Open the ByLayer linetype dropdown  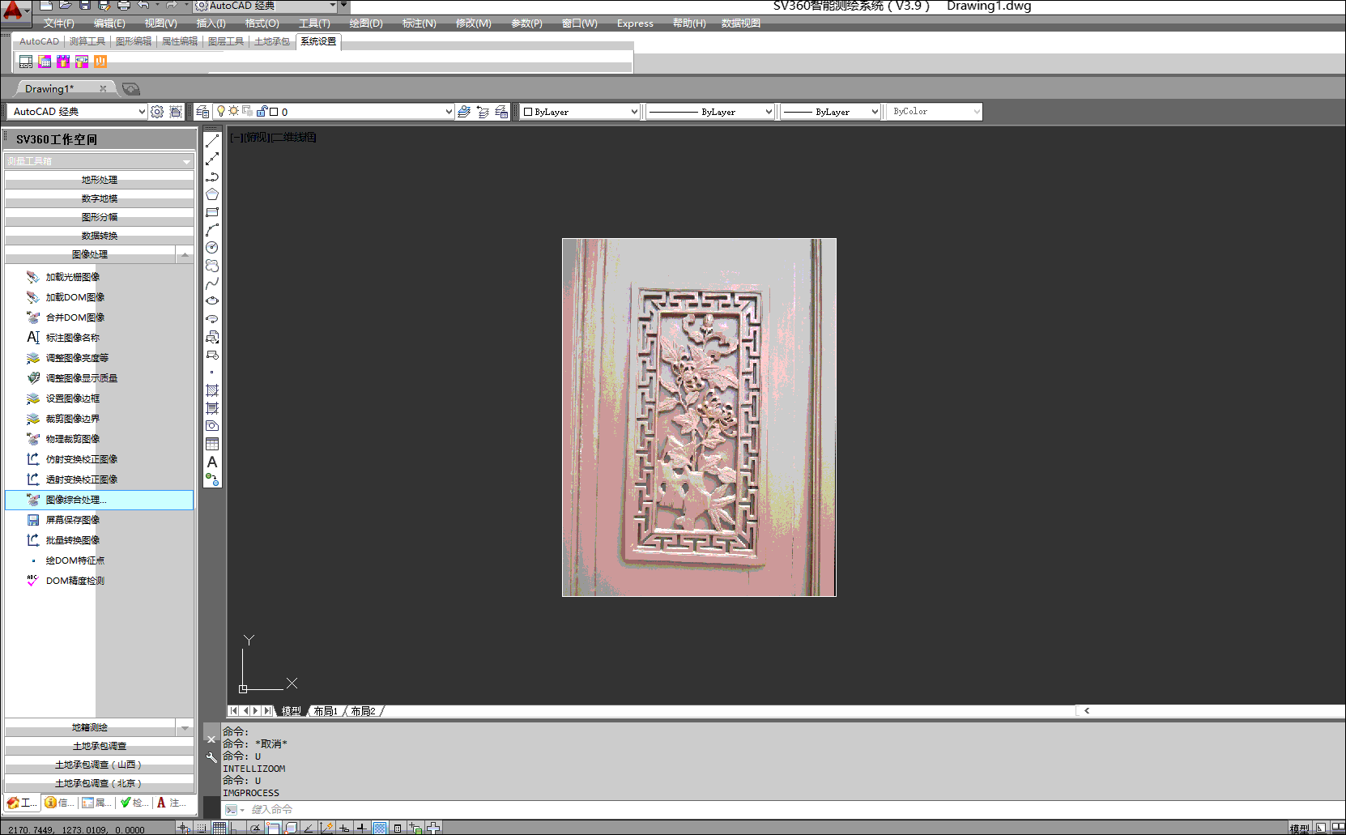tap(768, 112)
